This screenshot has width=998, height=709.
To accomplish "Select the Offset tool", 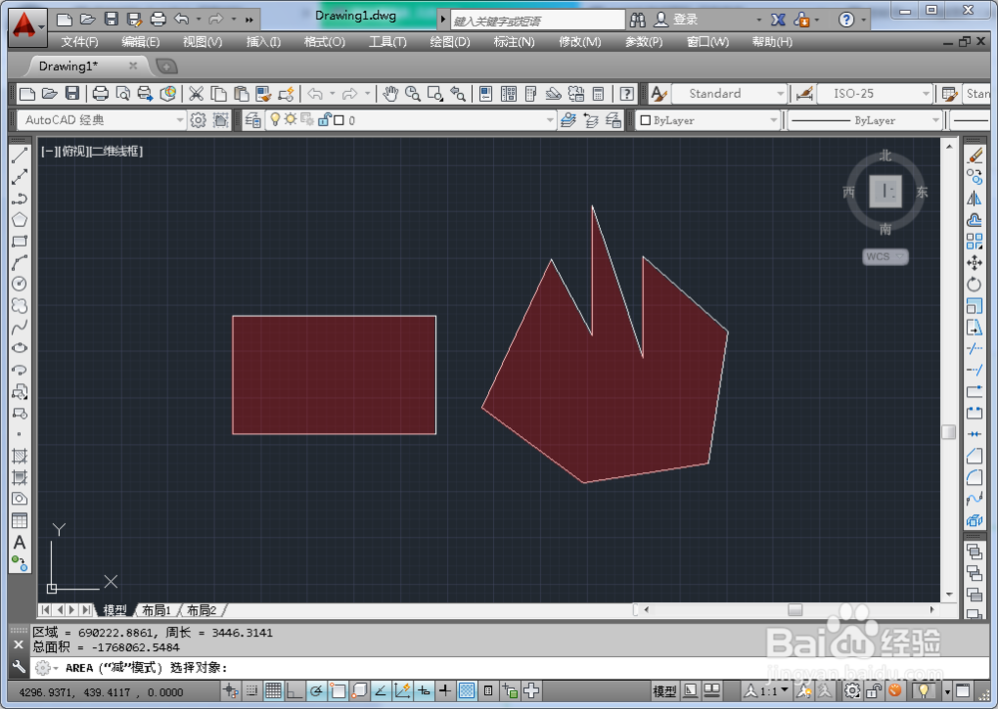I will pos(974,220).
